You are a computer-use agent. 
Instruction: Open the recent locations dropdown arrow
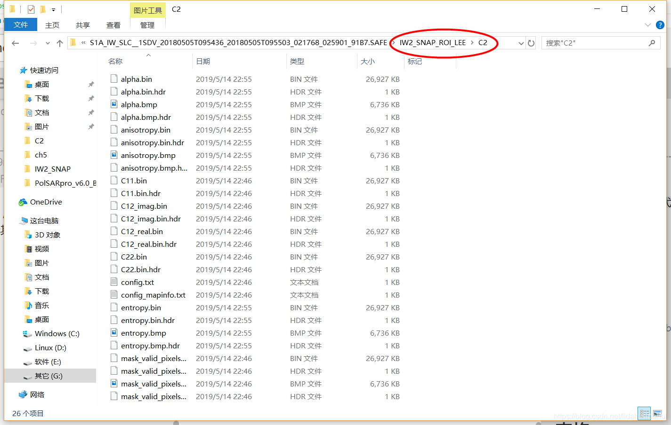pyautogui.click(x=48, y=43)
